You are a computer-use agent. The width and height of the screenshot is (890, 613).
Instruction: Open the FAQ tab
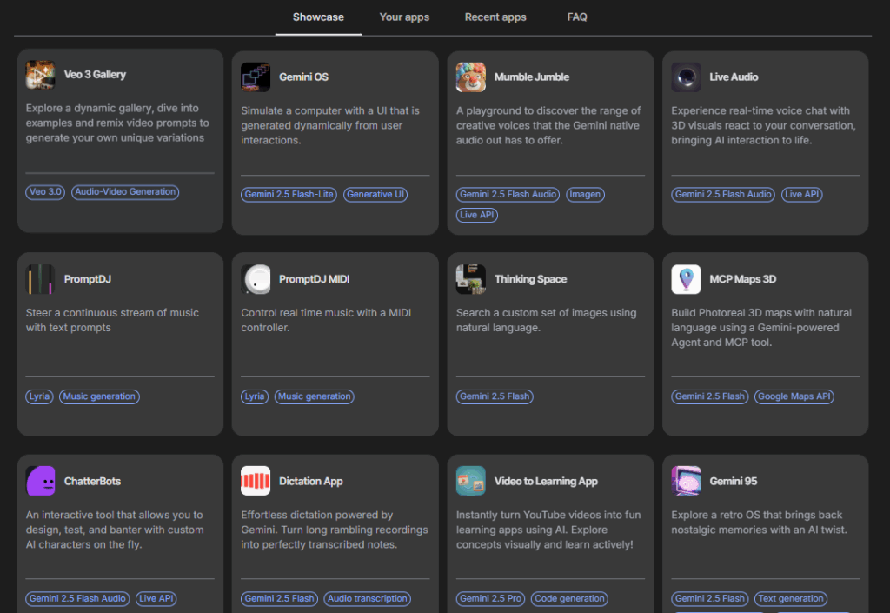pyautogui.click(x=577, y=17)
